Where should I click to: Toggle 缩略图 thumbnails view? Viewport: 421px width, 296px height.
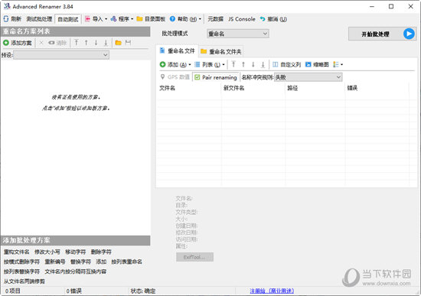point(317,64)
